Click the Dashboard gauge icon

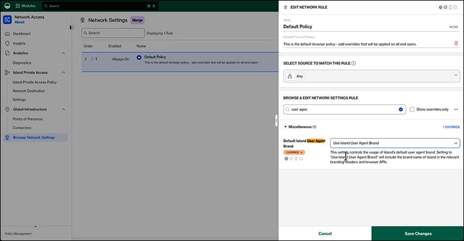tap(8, 34)
